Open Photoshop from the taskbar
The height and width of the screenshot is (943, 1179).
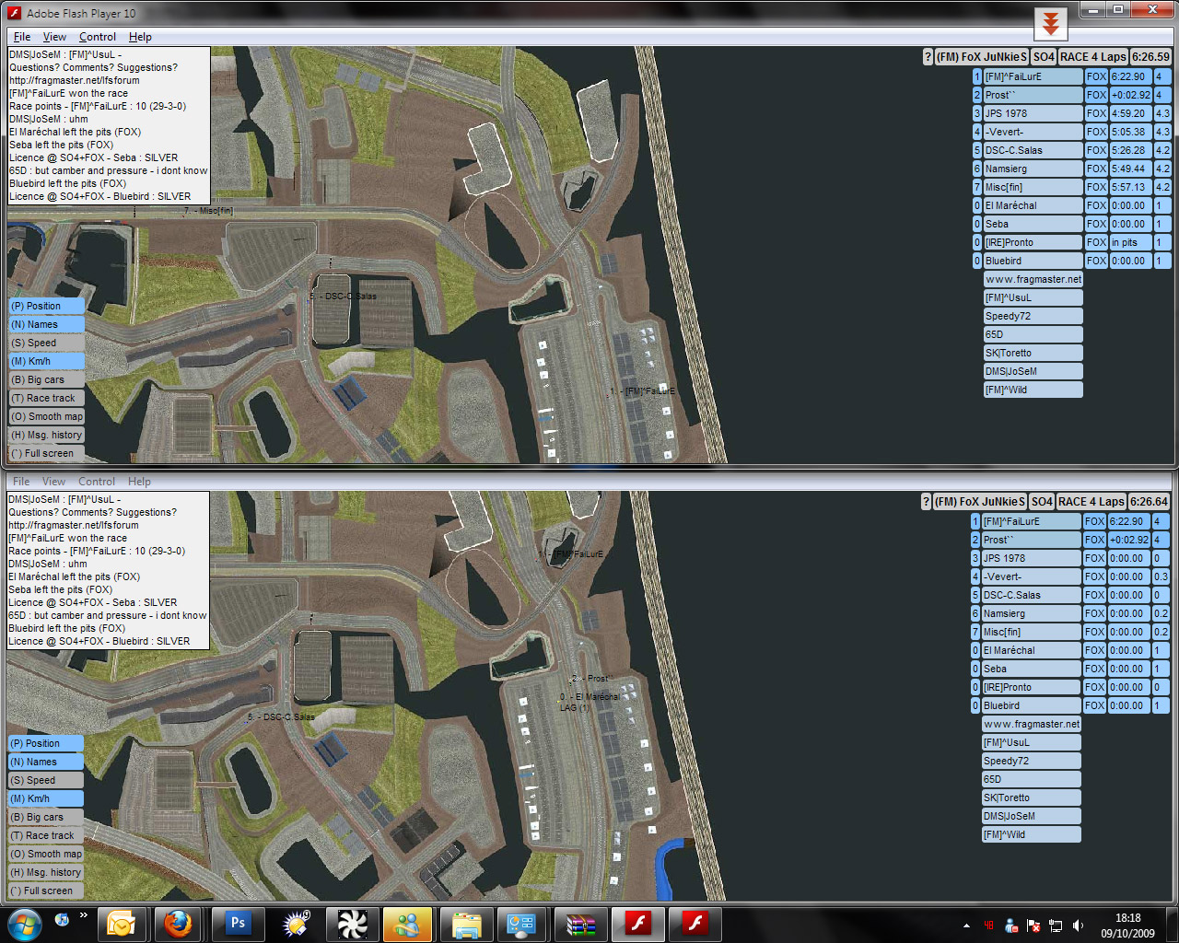click(238, 924)
